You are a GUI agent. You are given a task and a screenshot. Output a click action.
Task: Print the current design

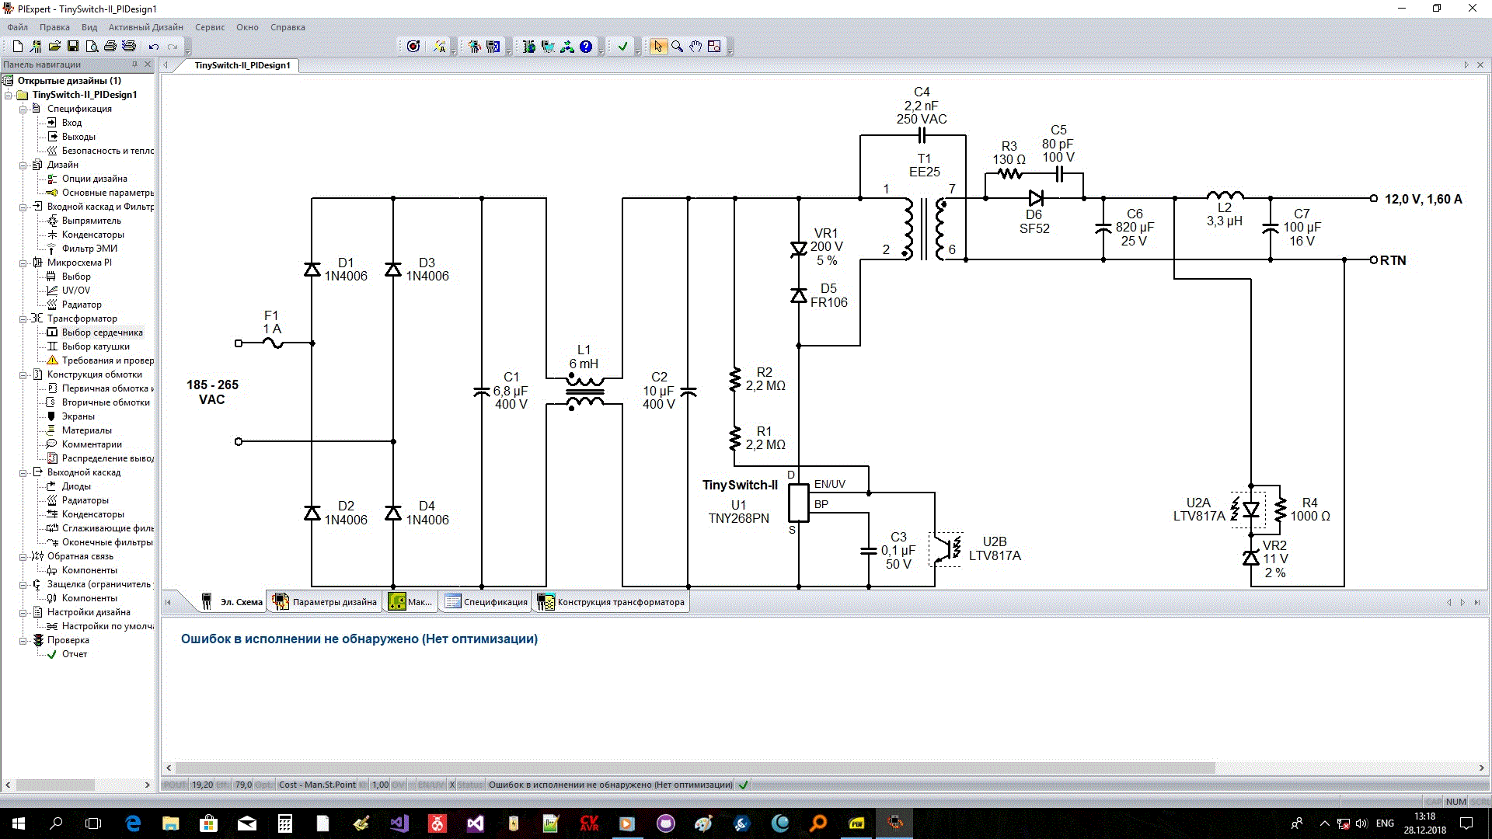tap(110, 47)
